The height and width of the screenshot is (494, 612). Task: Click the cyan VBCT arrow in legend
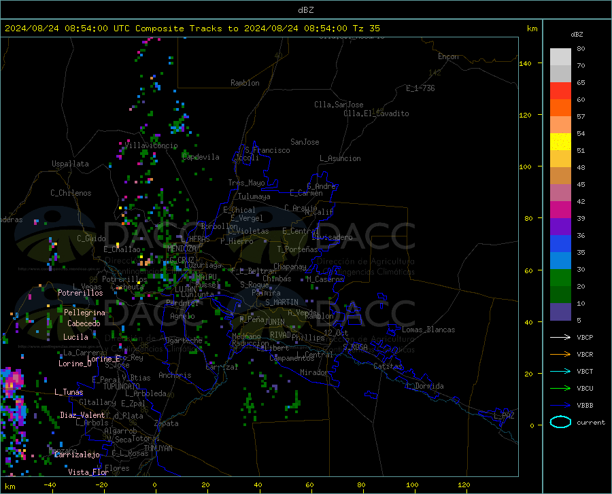point(560,371)
